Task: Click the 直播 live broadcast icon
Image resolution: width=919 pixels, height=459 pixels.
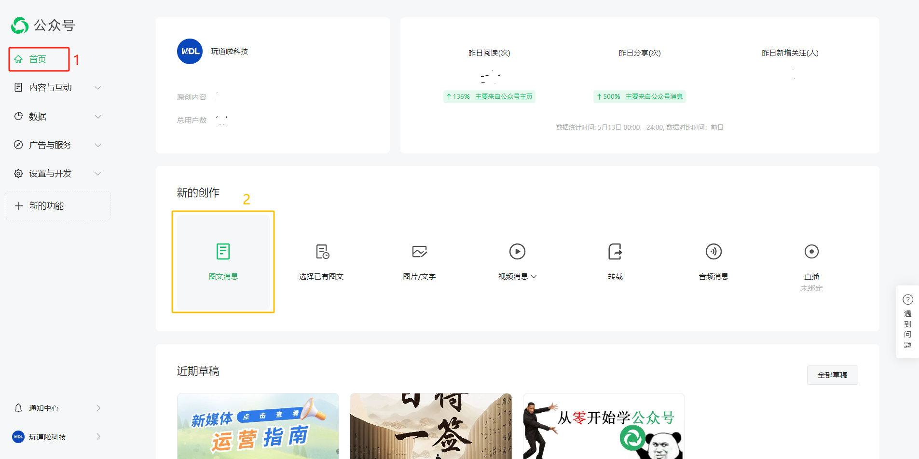Action: (x=811, y=252)
